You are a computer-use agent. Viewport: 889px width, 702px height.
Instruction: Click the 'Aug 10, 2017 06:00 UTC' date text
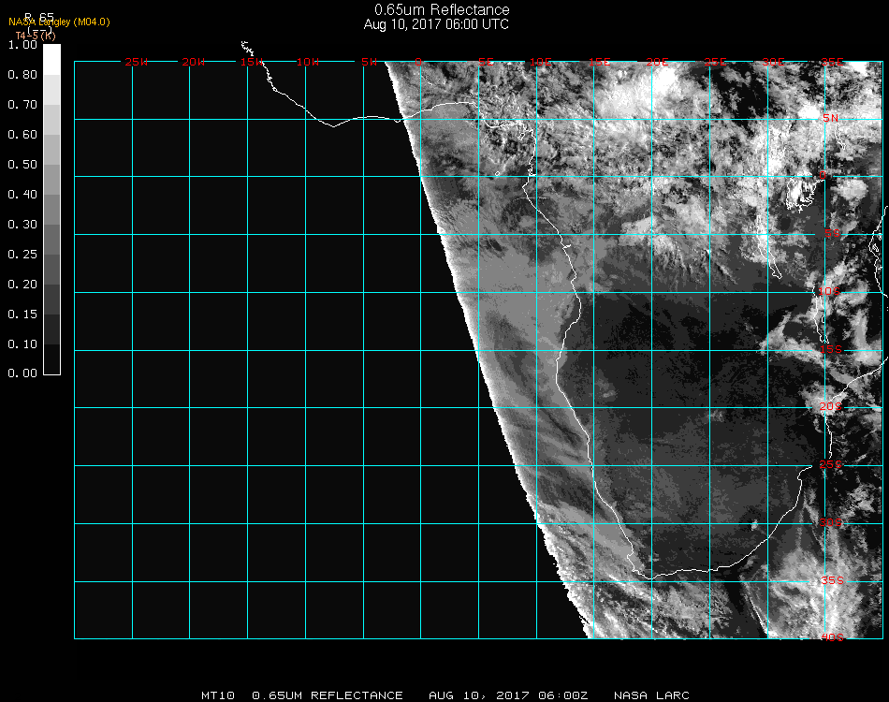(436, 24)
